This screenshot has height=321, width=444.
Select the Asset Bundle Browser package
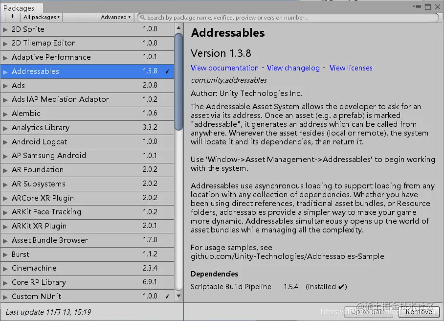87,240
